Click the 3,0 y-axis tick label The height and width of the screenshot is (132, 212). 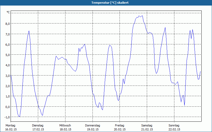pyautogui.click(x=7, y=76)
